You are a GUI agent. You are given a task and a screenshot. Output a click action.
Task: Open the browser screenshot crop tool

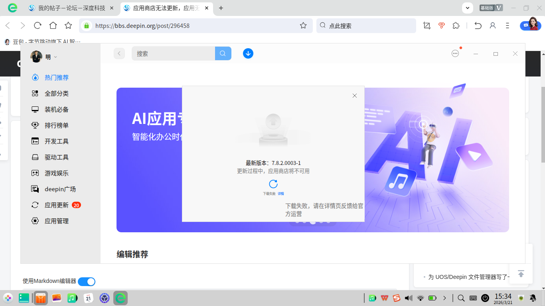pyautogui.click(x=427, y=25)
